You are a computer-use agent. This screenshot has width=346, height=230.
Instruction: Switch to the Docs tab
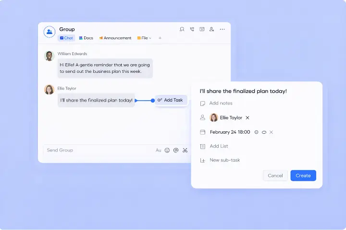[86, 38]
